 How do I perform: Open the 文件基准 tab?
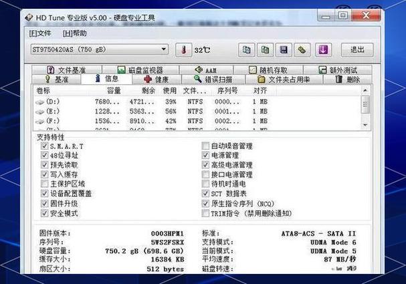click(x=66, y=70)
